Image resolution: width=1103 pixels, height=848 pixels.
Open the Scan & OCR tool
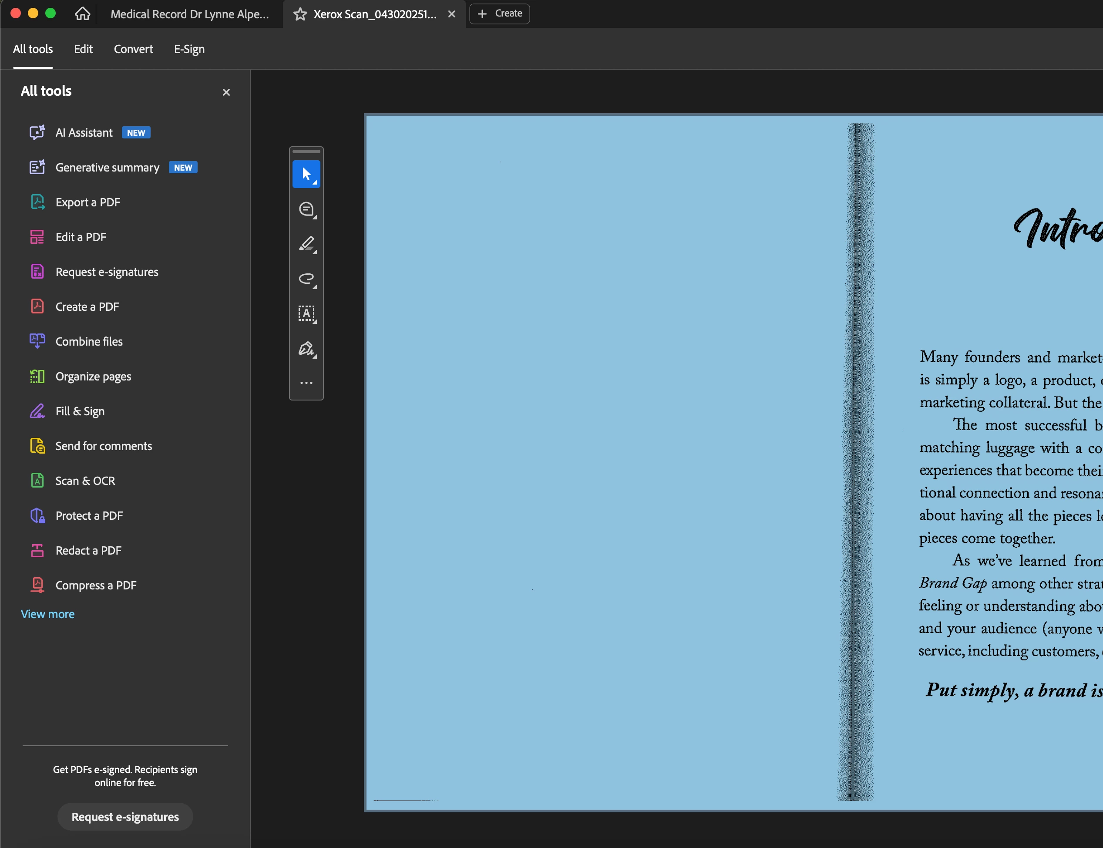[x=85, y=481]
